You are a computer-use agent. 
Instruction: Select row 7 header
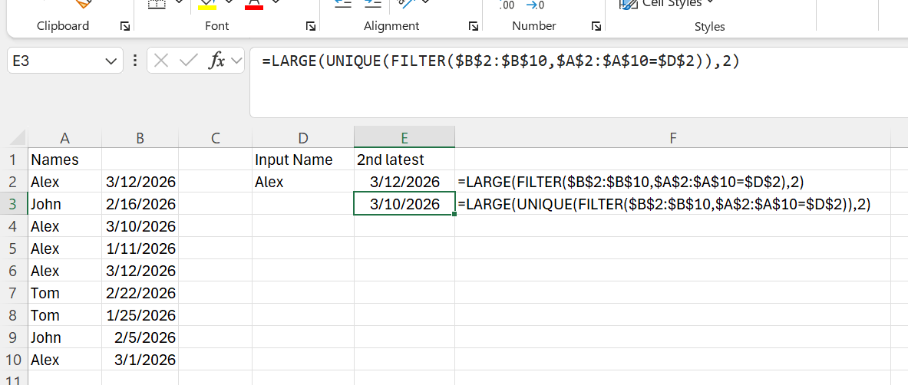coord(14,293)
